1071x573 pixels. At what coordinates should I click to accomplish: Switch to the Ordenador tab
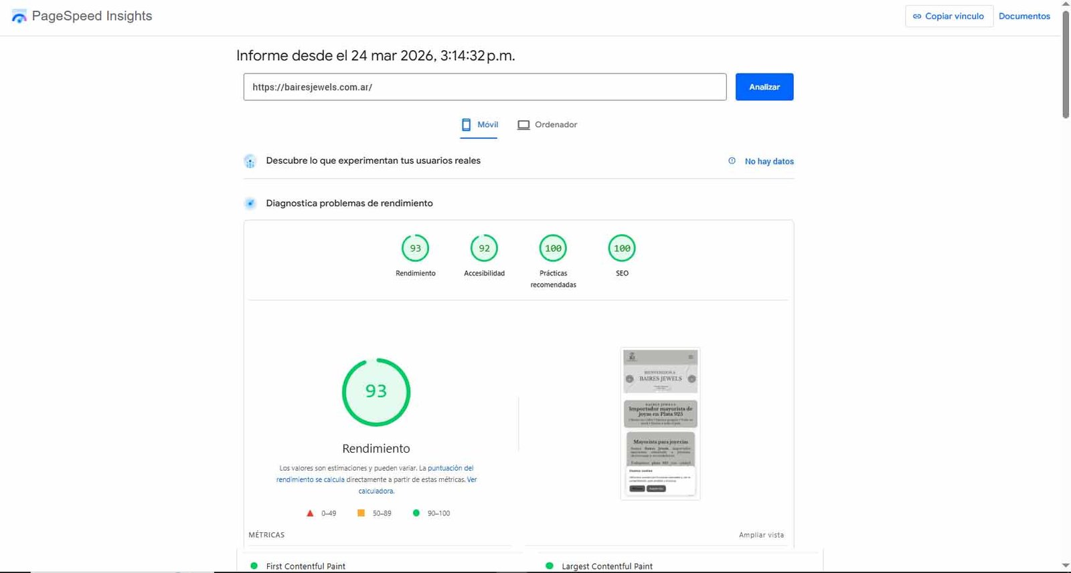(x=547, y=125)
